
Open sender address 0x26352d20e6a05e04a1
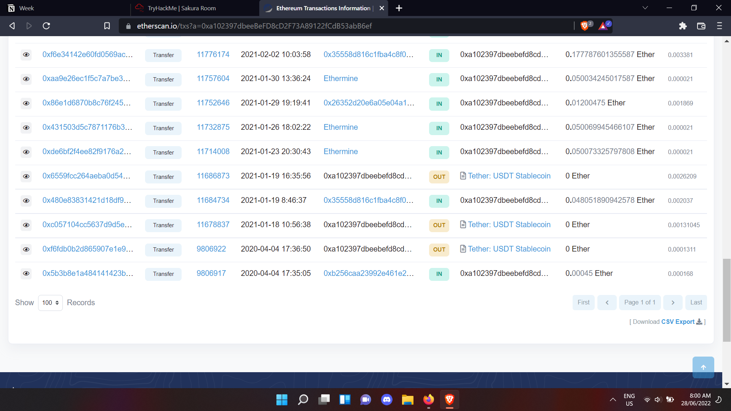click(x=369, y=103)
